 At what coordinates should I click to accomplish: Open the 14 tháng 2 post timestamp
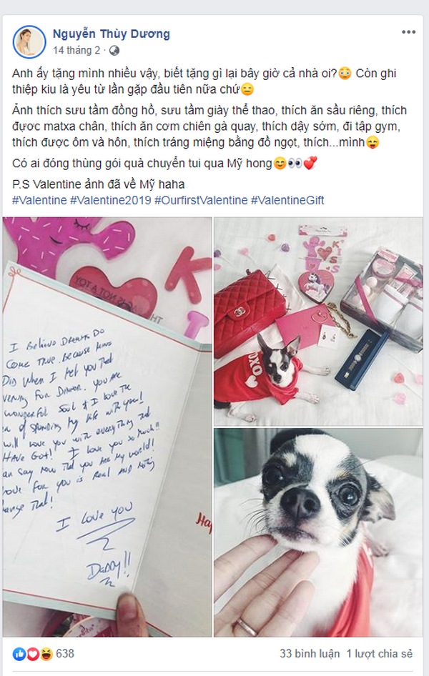pos(77,51)
